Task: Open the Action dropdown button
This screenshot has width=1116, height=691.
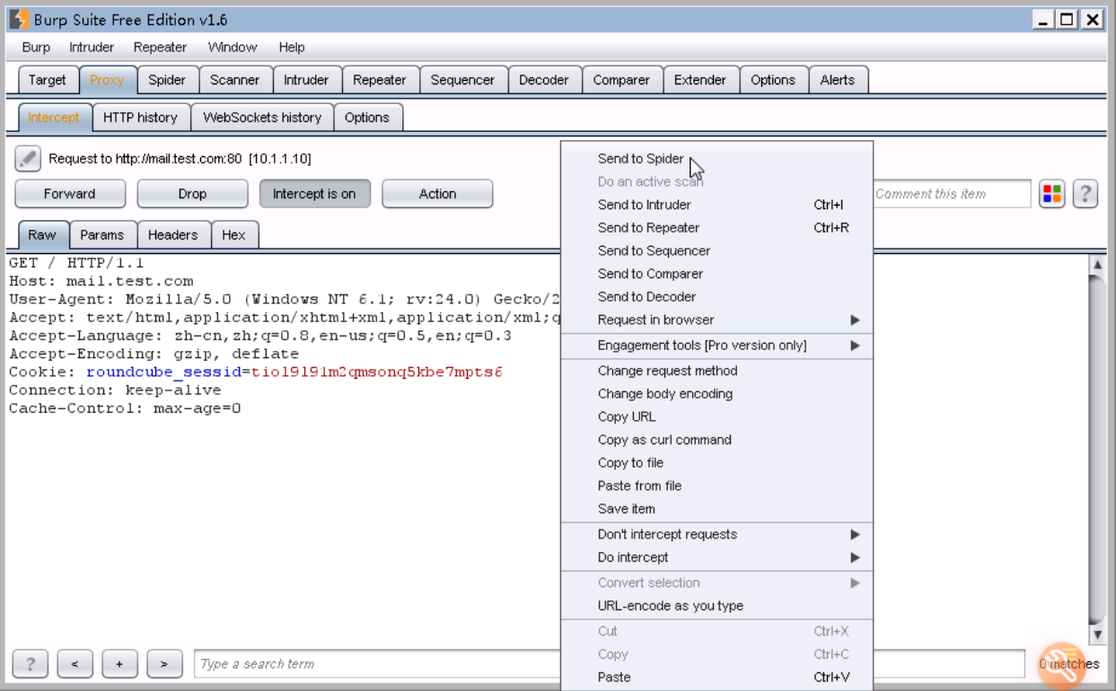Action: (x=437, y=194)
